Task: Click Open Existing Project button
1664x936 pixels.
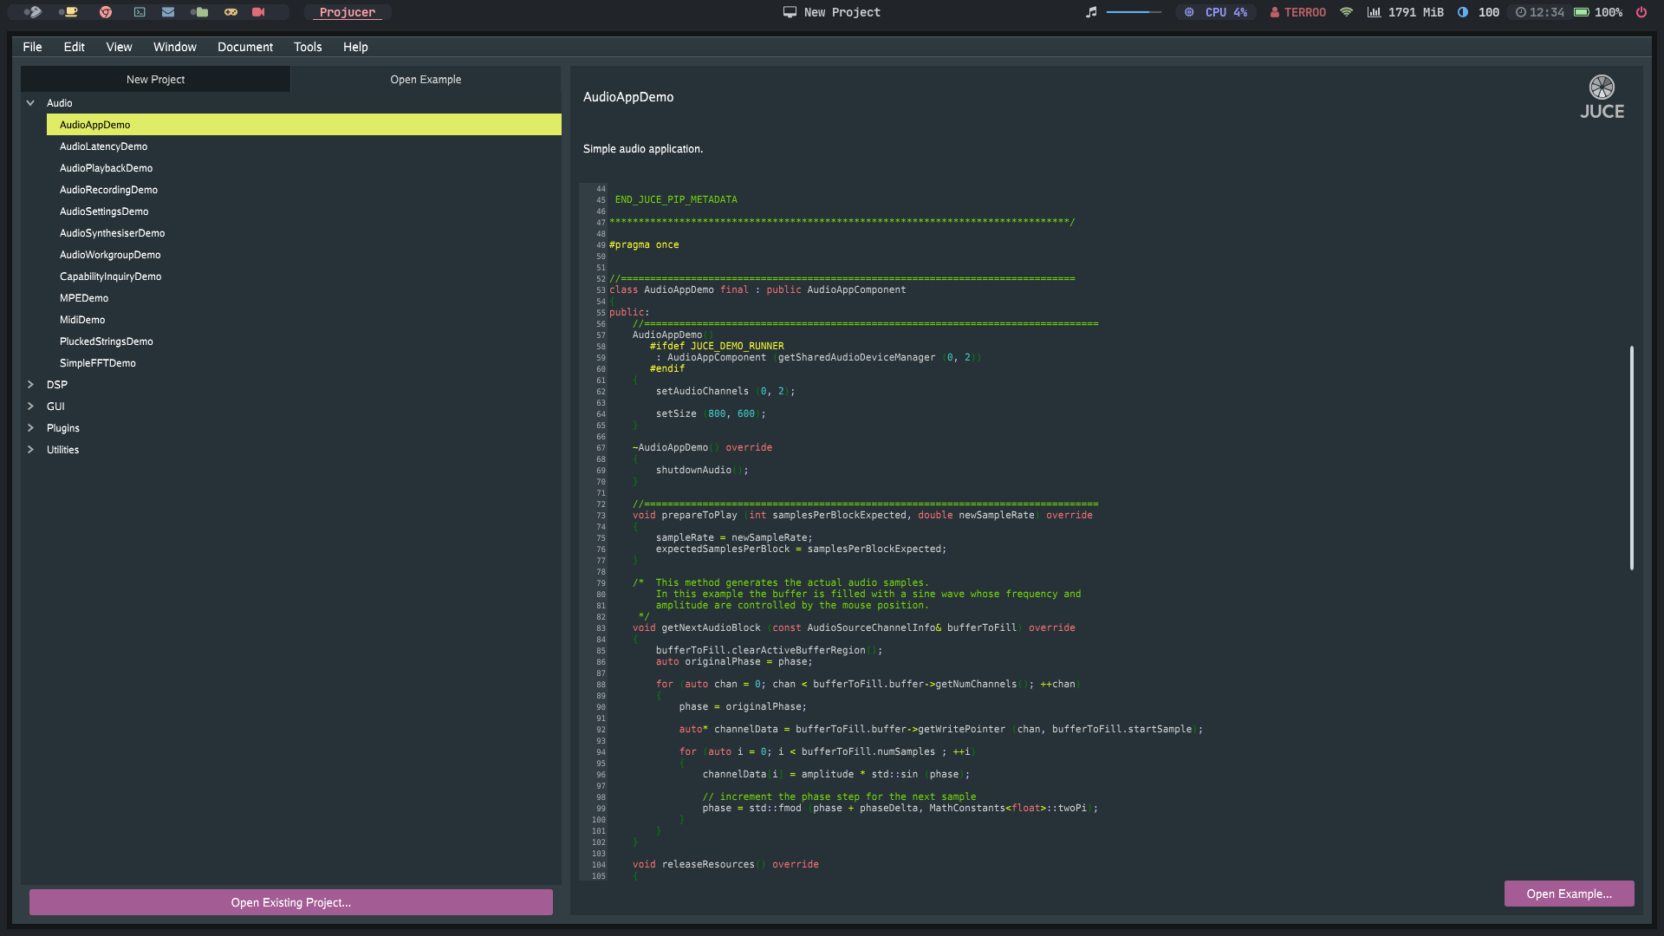Action: (x=290, y=902)
